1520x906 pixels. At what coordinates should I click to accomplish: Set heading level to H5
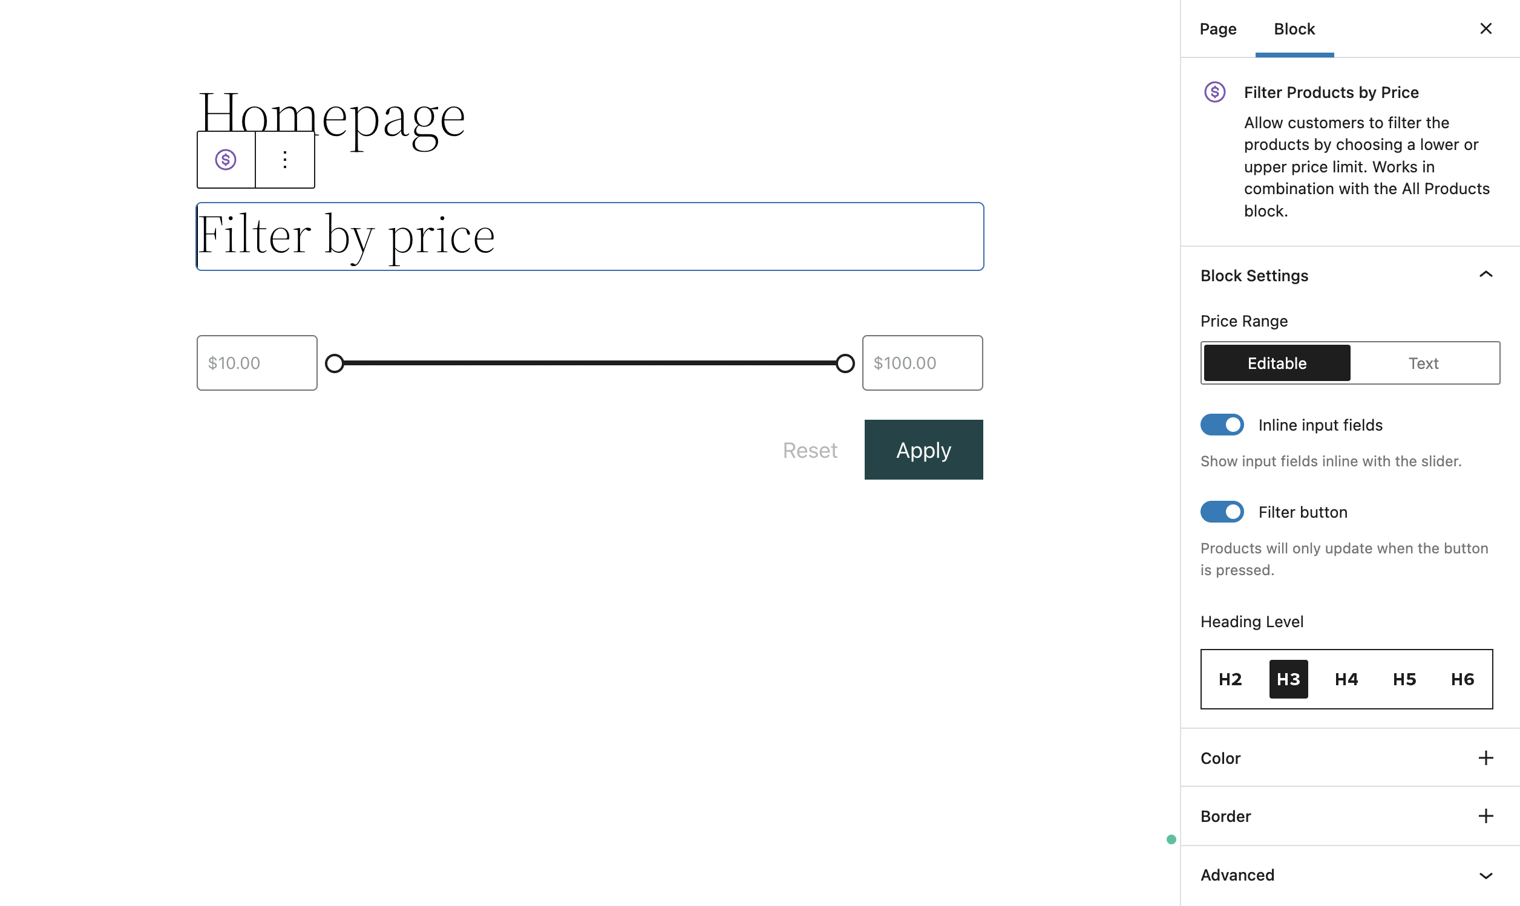point(1404,679)
